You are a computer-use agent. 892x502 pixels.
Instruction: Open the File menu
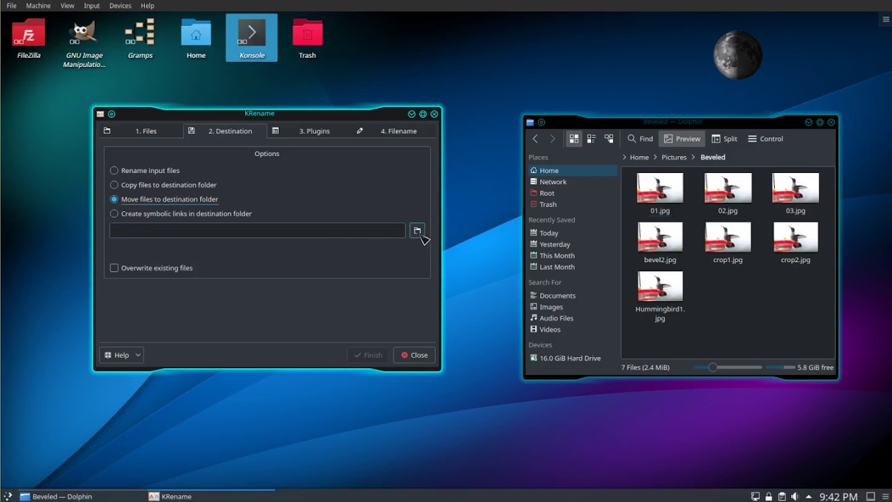11,6
